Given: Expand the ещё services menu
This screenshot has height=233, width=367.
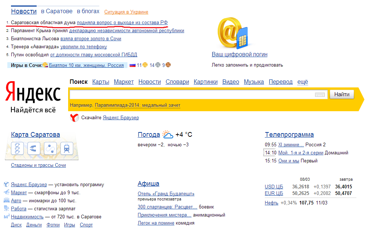Looking at the screenshot, I should (303, 82).
